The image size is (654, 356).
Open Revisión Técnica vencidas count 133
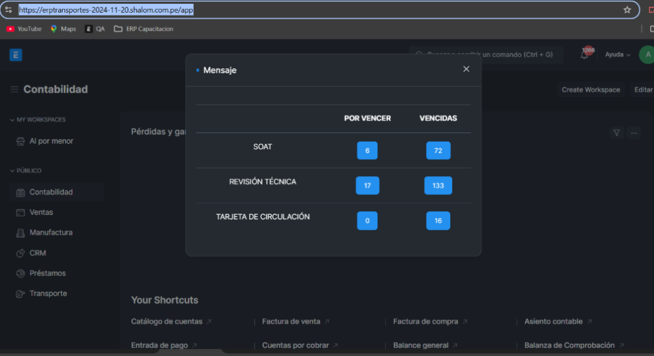438,186
